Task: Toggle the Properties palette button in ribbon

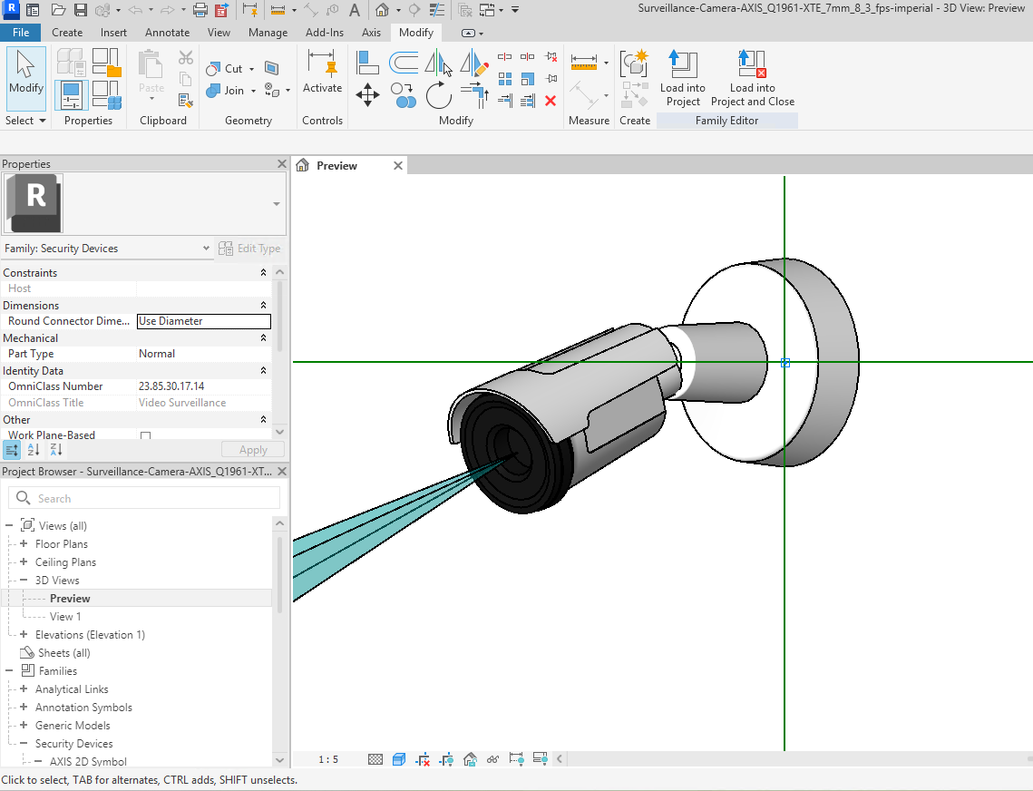Action: click(x=72, y=94)
